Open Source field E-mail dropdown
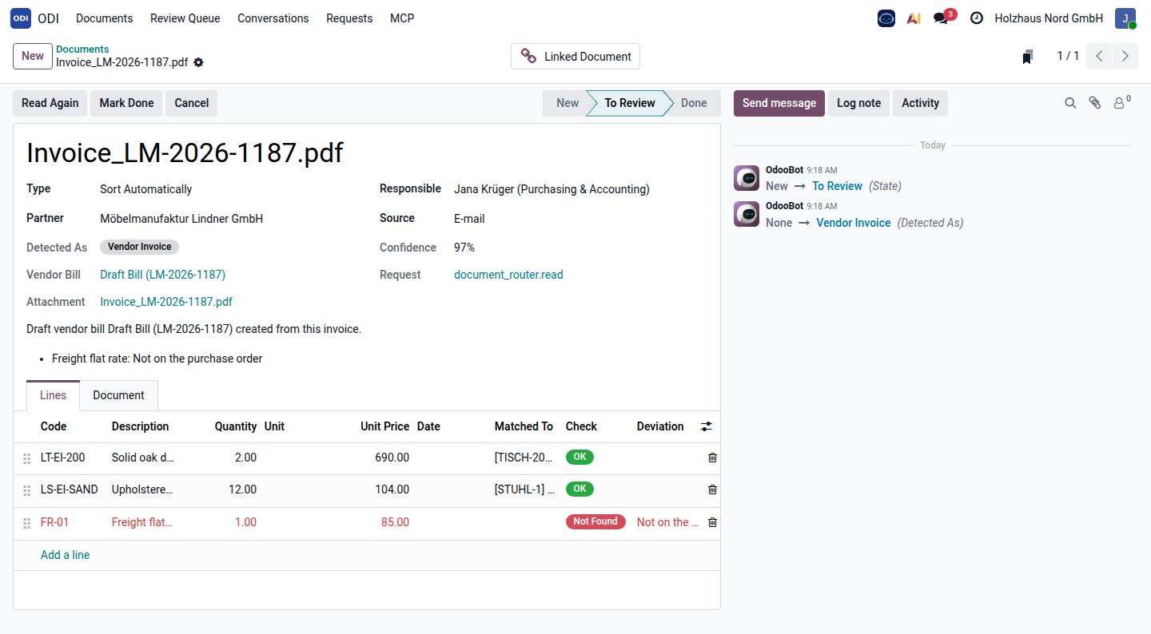The image size is (1151, 634). click(x=580, y=219)
